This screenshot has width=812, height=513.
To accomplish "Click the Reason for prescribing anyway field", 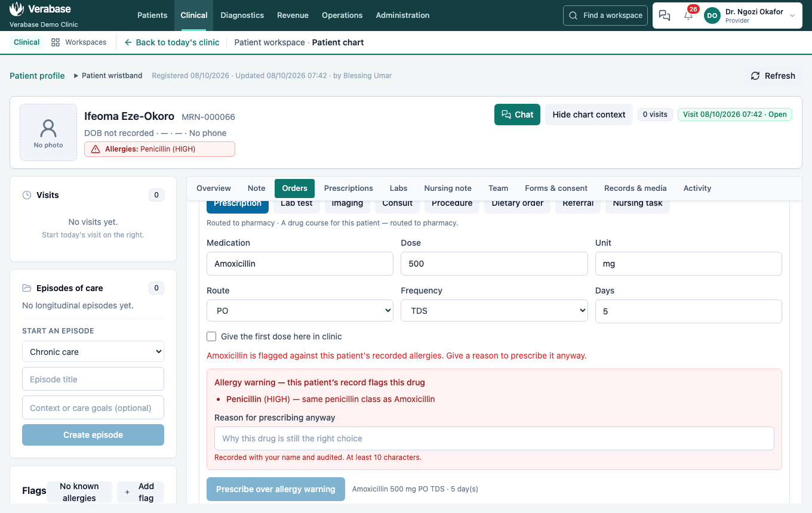I will coord(494,438).
